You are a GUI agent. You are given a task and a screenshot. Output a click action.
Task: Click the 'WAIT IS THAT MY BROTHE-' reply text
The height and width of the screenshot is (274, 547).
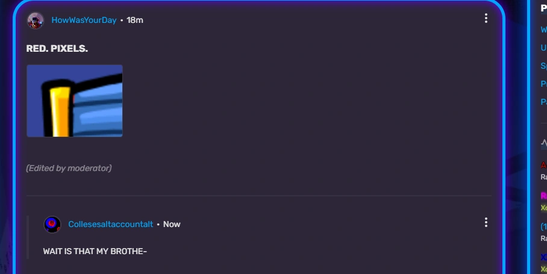pyautogui.click(x=95, y=251)
